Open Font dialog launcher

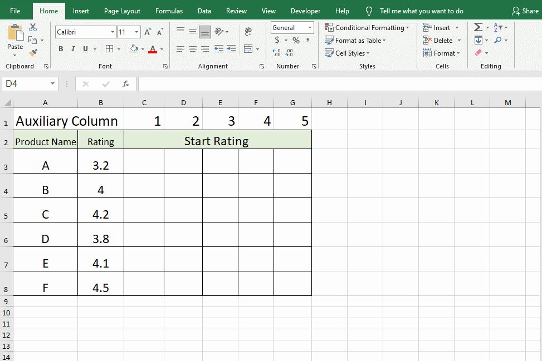165,66
